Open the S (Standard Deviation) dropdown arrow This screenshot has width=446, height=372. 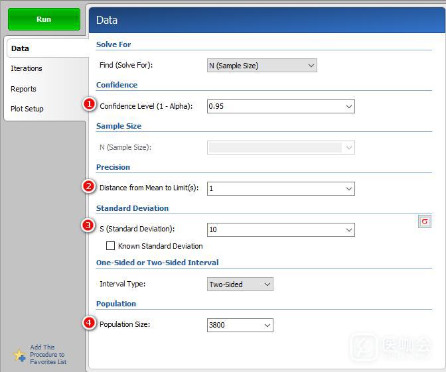(348, 230)
